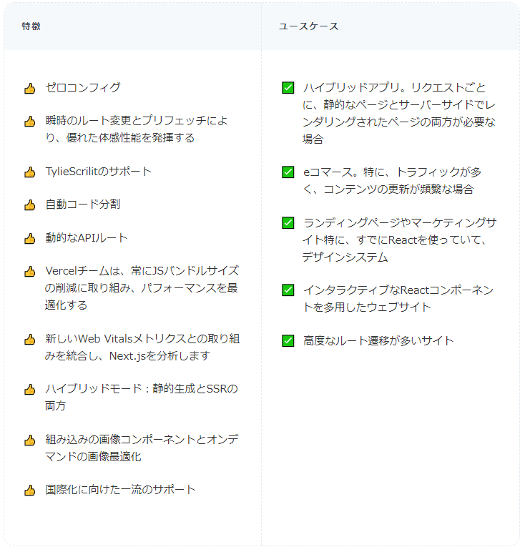Click green checkmark next to eコマース
The height and width of the screenshot is (552, 525).
click(x=288, y=172)
